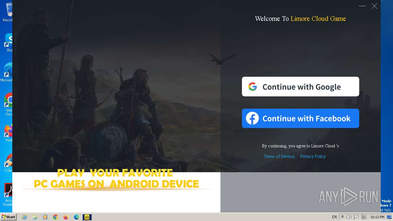Select the Limore Cloud Game taskbar item
The width and height of the screenshot is (393, 221).
click(x=87, y=217)
